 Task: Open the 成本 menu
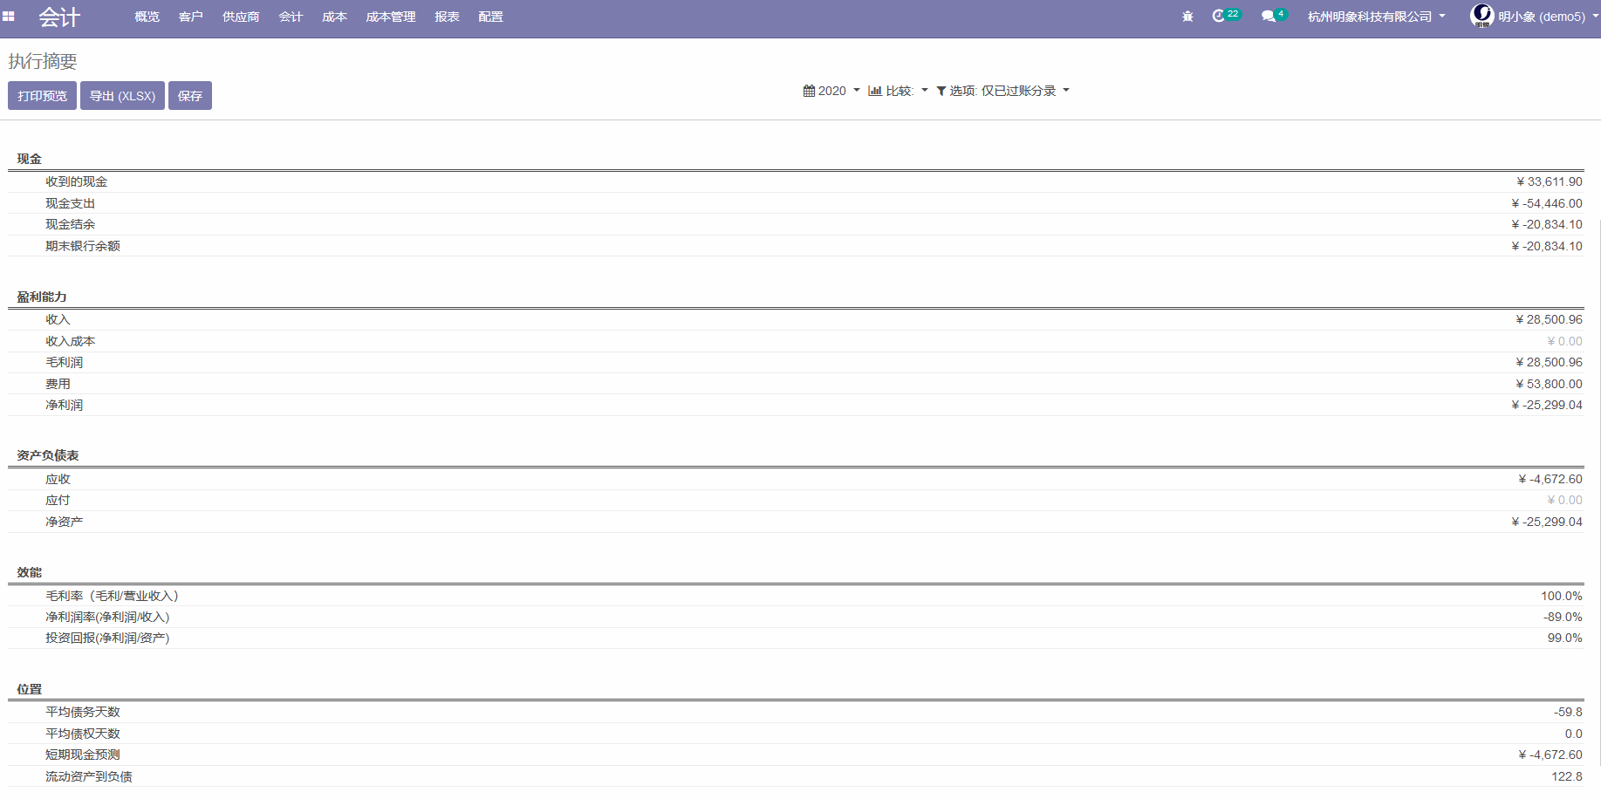click(x=334, y=17)
